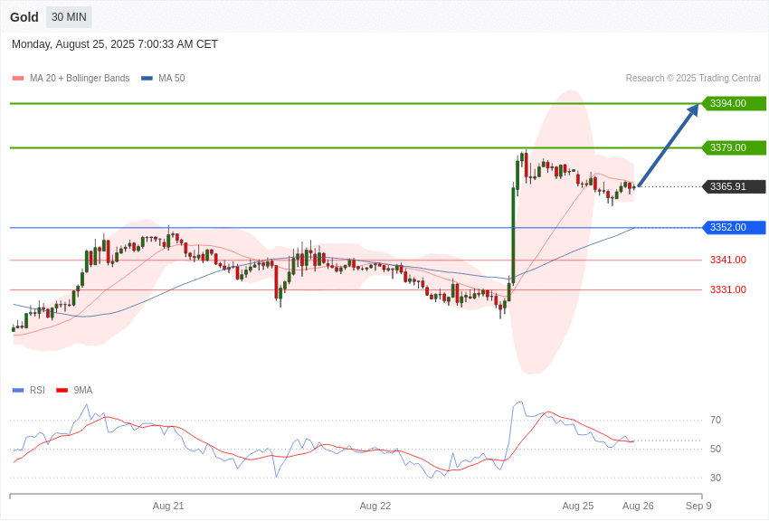Click the 3352.00 blue pivot tag

(734, 227)
